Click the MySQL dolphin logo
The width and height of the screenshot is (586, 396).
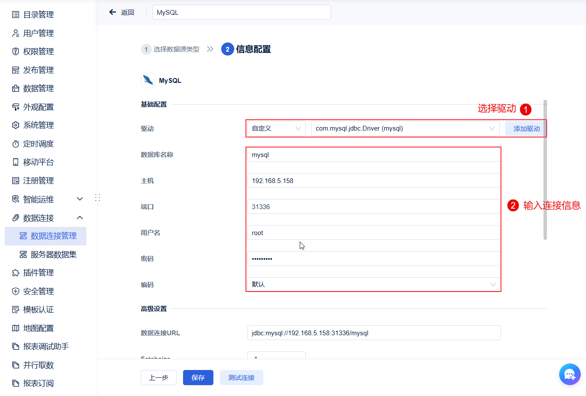pos(148,80)
